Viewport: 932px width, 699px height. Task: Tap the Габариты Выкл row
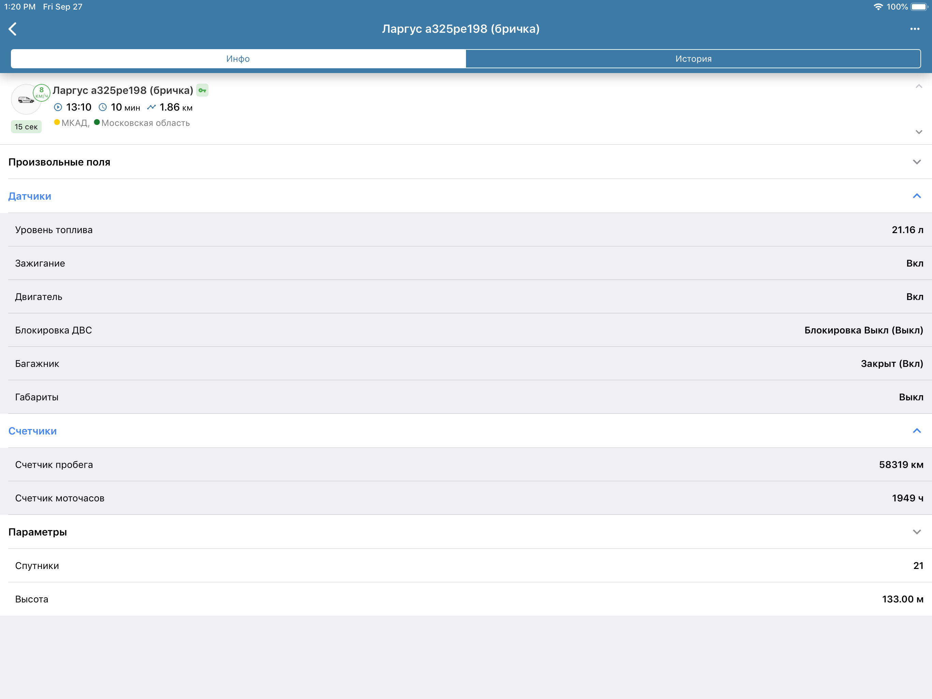point(466,397)
